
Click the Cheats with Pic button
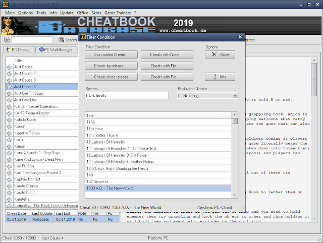[x=167, y=77]
